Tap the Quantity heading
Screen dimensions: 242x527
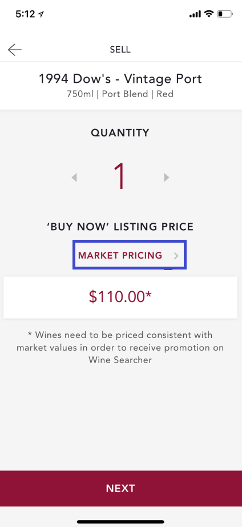120,133
